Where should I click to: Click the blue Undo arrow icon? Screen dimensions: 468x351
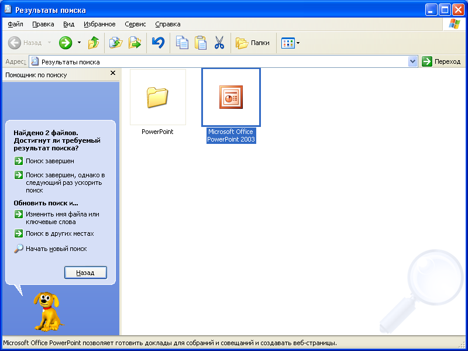[158, 43]
